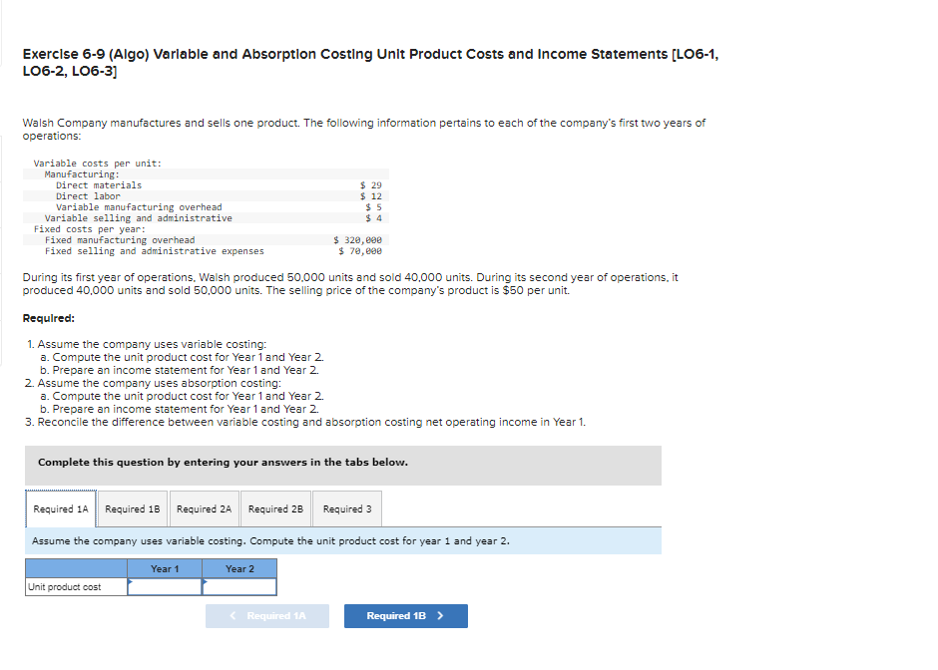Switch to the Required 2A tab
The height and width of the screenshot is (670, 938).
click(204, 508)
